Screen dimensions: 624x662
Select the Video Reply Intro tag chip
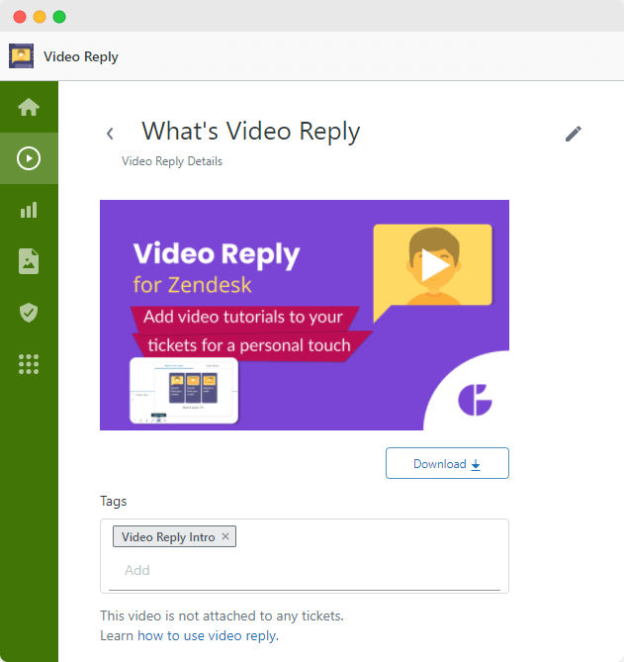[174, 536]
